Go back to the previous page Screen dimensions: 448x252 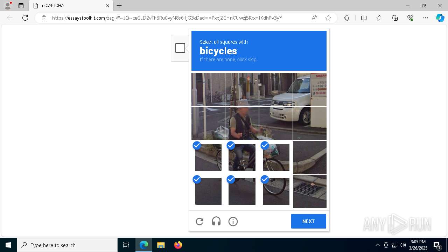[10, 18]
